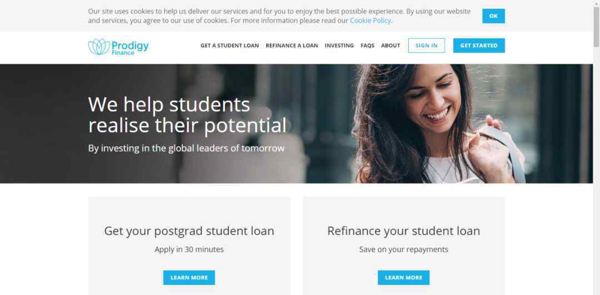The image size is (600, 295).
Task: Open the FAQs navigation item
Action: tap(367, 45)
